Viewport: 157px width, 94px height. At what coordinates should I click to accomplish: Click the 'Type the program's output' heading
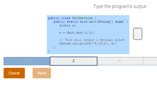pos(120,6)
